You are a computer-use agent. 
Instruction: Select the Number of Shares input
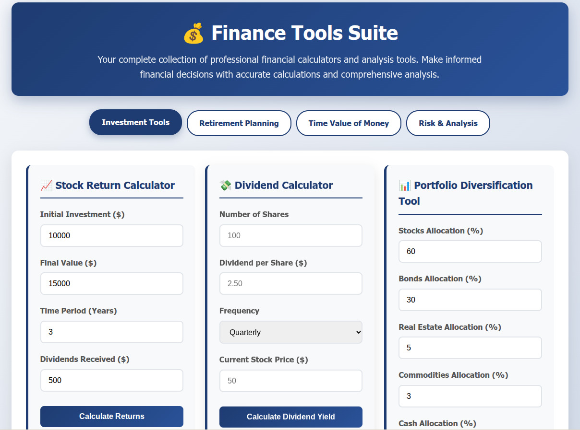[291, 235]
